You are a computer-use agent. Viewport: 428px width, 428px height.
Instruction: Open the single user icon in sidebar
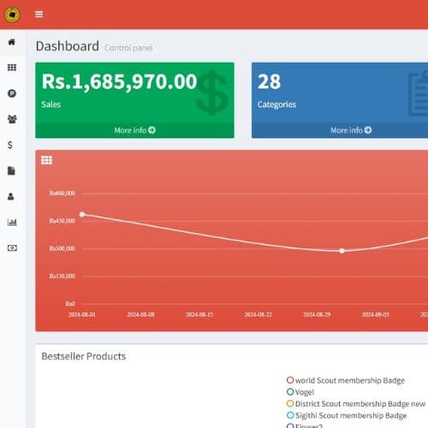[11, 196]
